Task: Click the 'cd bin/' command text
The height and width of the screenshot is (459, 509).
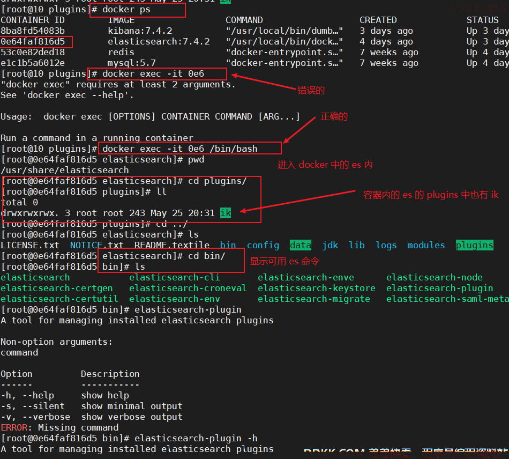Action: pyautogui.click(x=206, y=256)
